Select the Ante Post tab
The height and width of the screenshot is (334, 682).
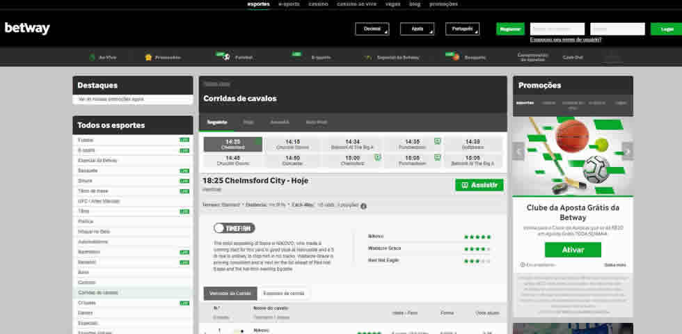[316, 122]
